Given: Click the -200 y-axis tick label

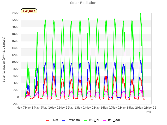Looking at the screenshot, I should [15, 104].
